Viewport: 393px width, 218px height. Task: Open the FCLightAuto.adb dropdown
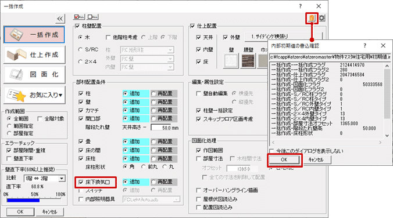click(151, 199)
